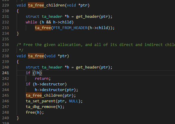Click highlighted ta_free call on line 233
Screen dimensions: 175x124
point(43,28)
